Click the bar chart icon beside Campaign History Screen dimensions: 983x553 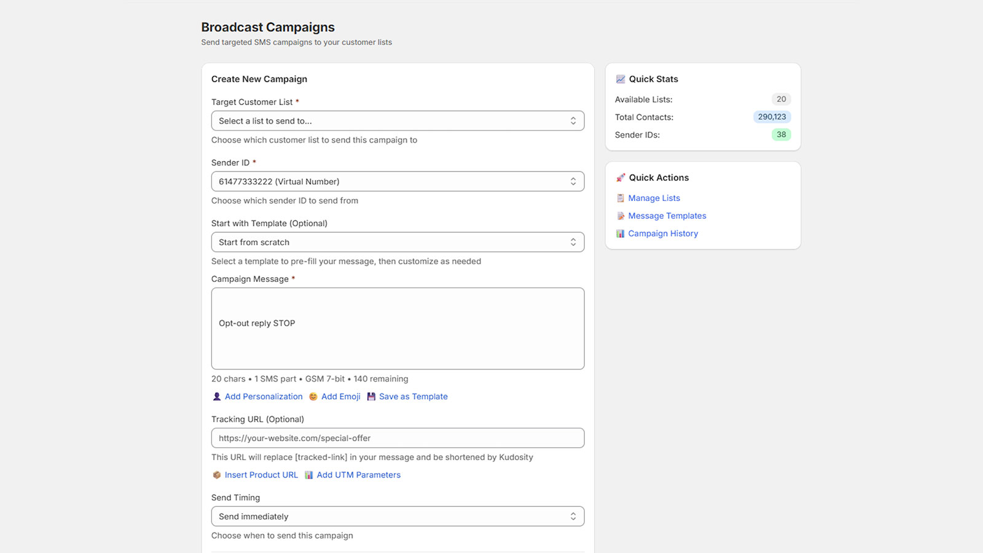[x=620, y=233]
